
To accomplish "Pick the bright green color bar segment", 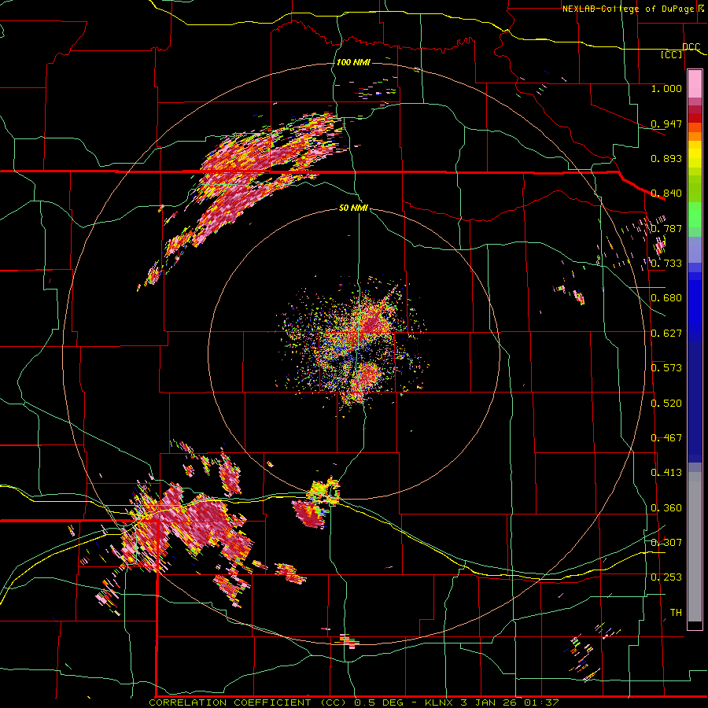I will tap(695, 215).
